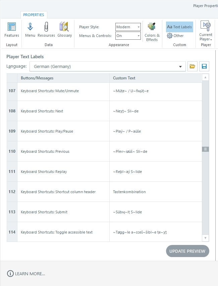Screen dimensions: 218x286
Task: Open the Features layout icon
Action: (x=12, y=27)
